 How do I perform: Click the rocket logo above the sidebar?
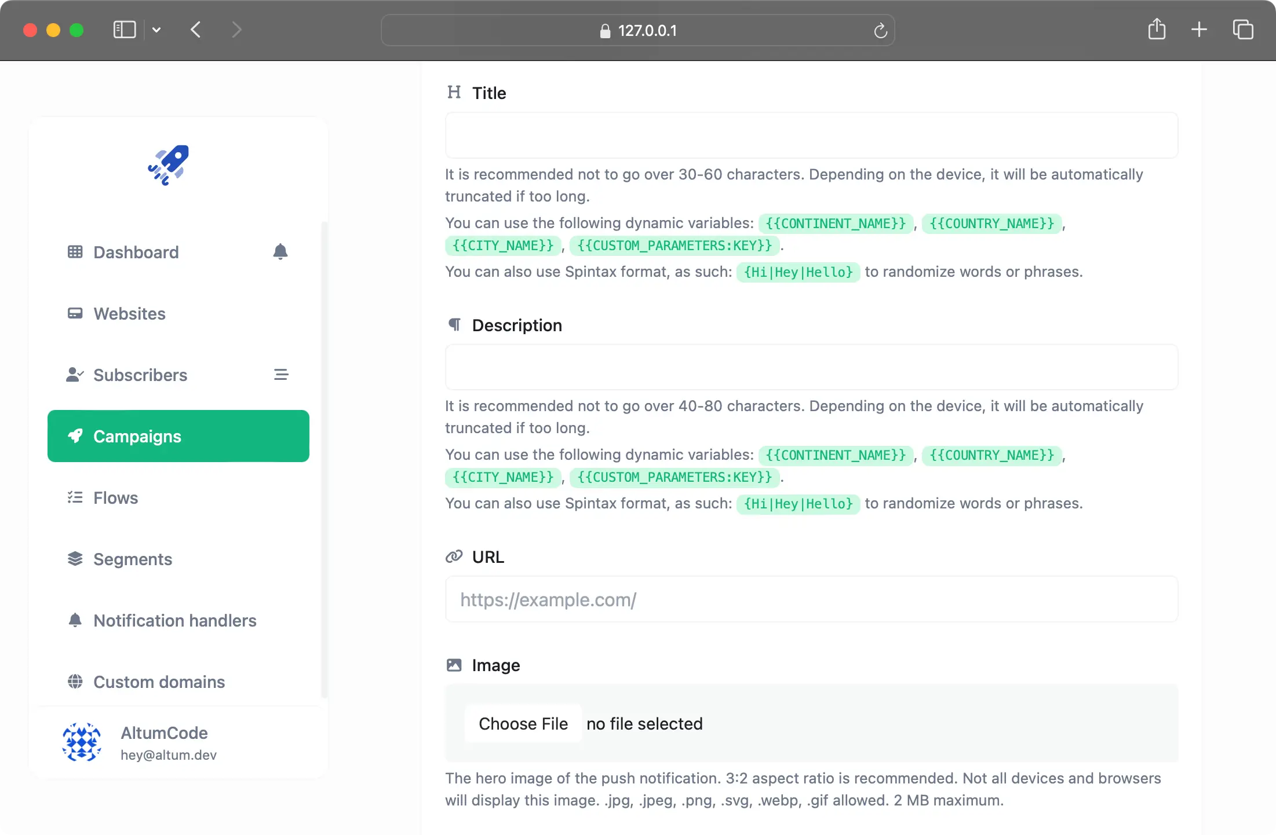(168, 166)
